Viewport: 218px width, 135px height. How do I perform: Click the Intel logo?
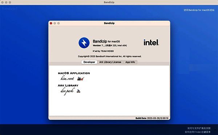pyautogui.click(x=151, y=42)
